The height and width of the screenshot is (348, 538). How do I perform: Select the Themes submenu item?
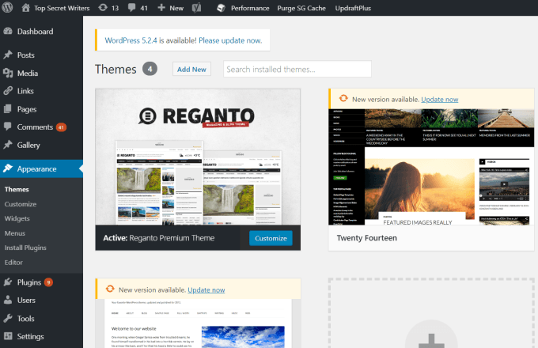tap(17, 189)
